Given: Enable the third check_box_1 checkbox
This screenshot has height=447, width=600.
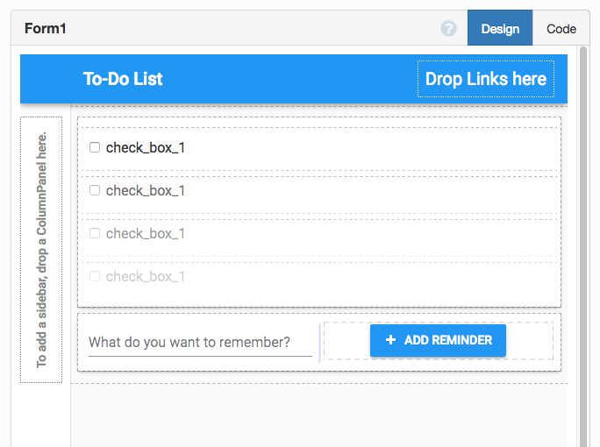Looking at the screenshot, I should click(x=95, y=233).
